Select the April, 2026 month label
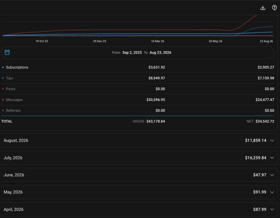Image resolution: width=280 pixels, height=218 pixels. (x=13, y=209)
